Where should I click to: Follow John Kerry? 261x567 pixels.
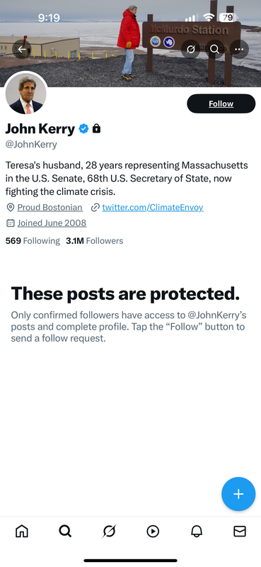[221, 103]
